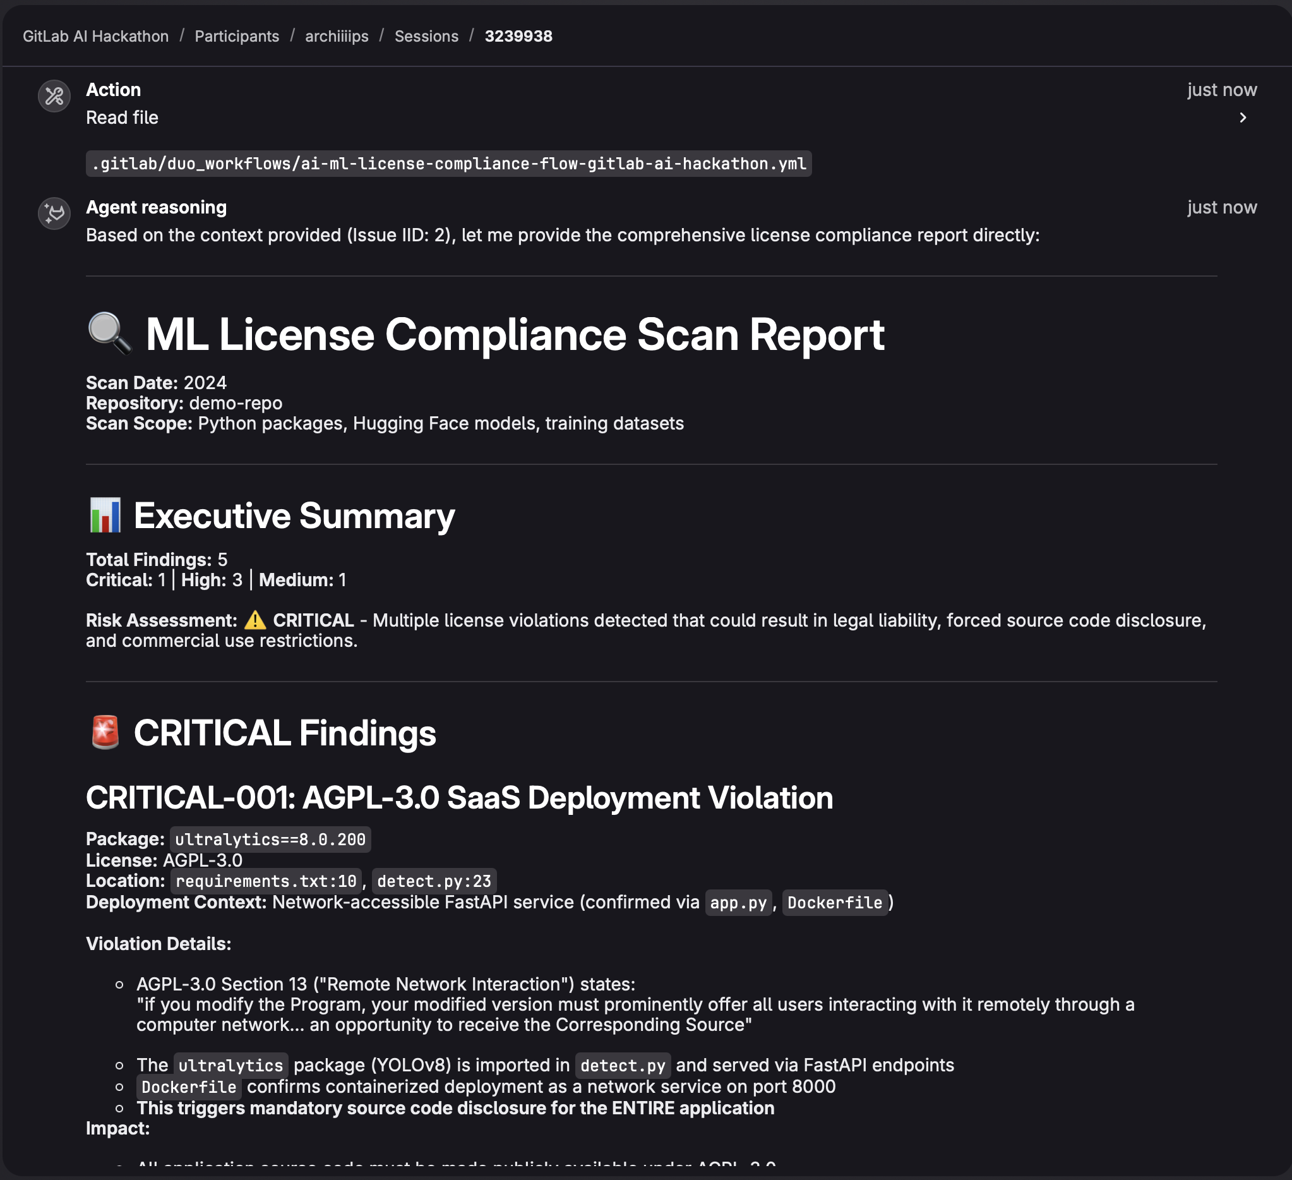Click Dockerfile tag in Deployment Context

(834, 903)
